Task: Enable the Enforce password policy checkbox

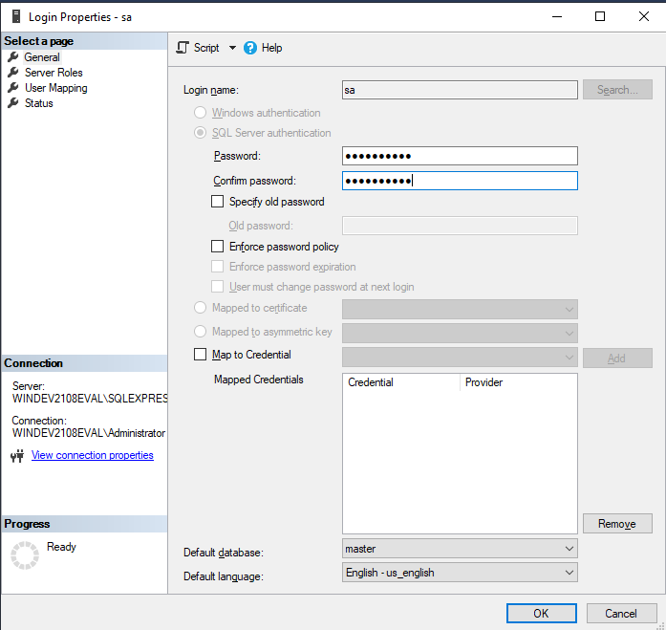Action: click(218, 246)
